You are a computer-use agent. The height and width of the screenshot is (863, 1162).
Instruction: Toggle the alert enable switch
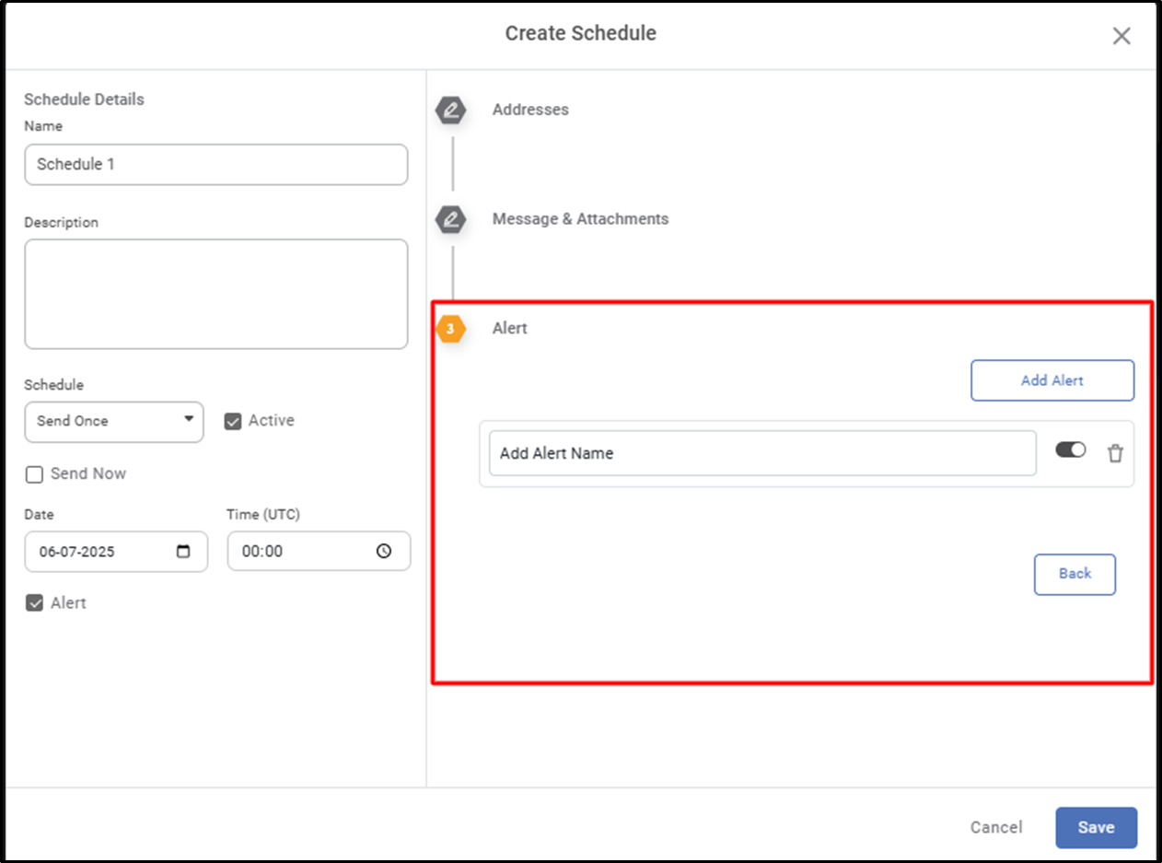pos(1071,449)
